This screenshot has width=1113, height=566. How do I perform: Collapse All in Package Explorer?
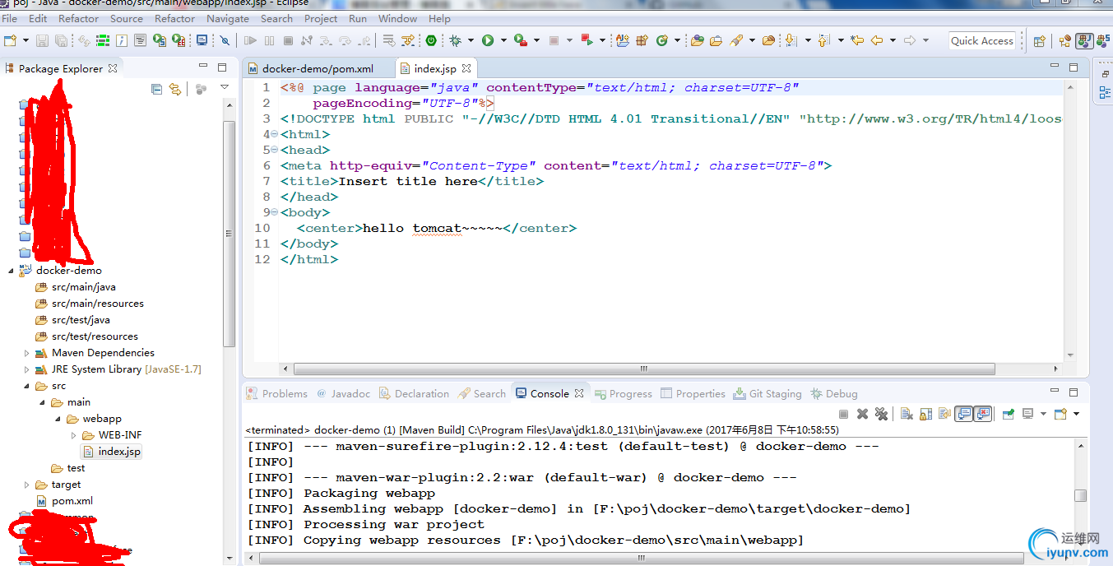click(x=156, y=90)
